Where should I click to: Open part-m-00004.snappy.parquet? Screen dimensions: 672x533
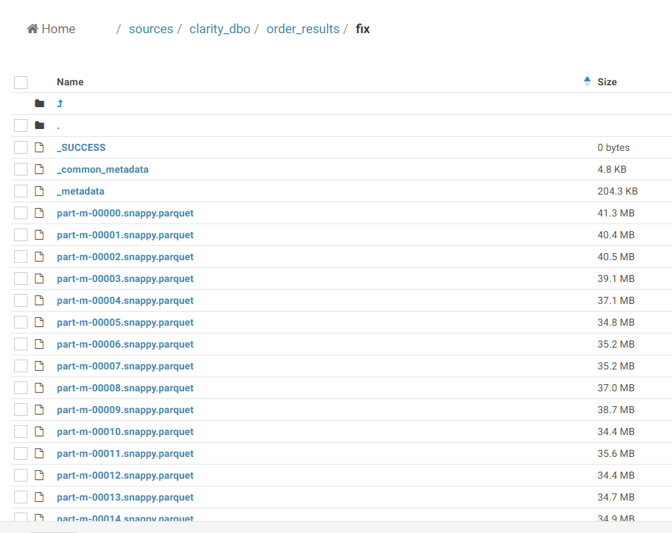[x=125, y=300]
